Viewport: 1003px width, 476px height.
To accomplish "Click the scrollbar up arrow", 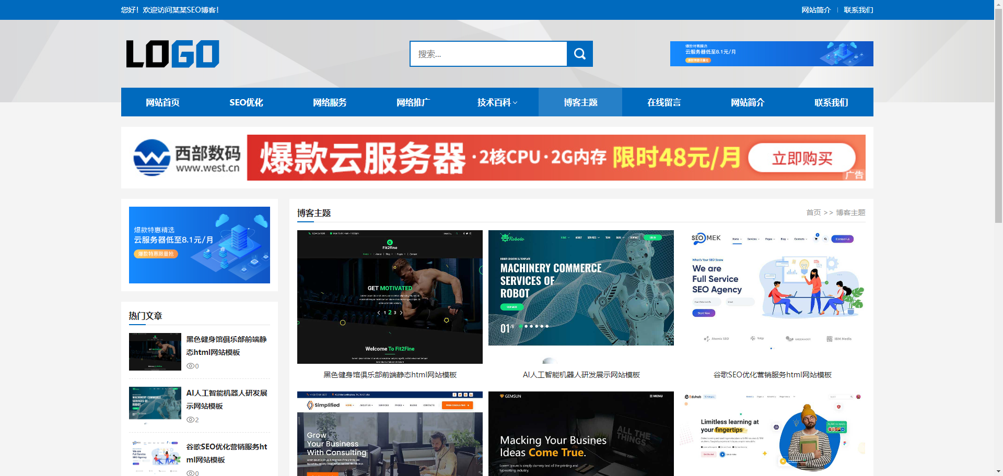I will pos(998,3).
